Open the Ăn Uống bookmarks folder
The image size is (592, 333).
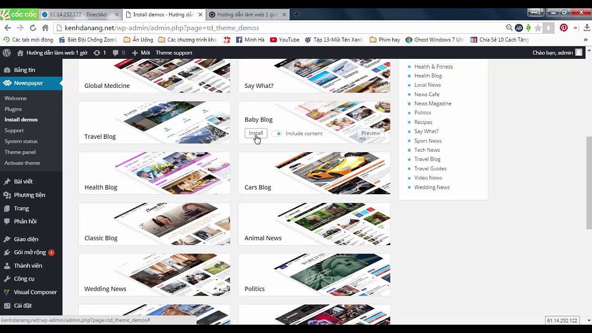[x=138, y=40]
